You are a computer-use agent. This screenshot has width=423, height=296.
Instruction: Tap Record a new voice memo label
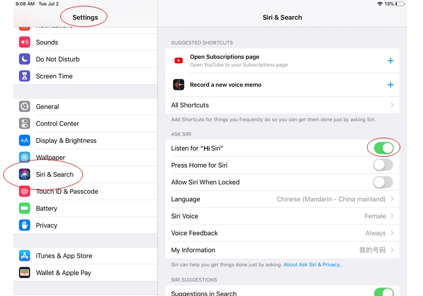[226, 85]
